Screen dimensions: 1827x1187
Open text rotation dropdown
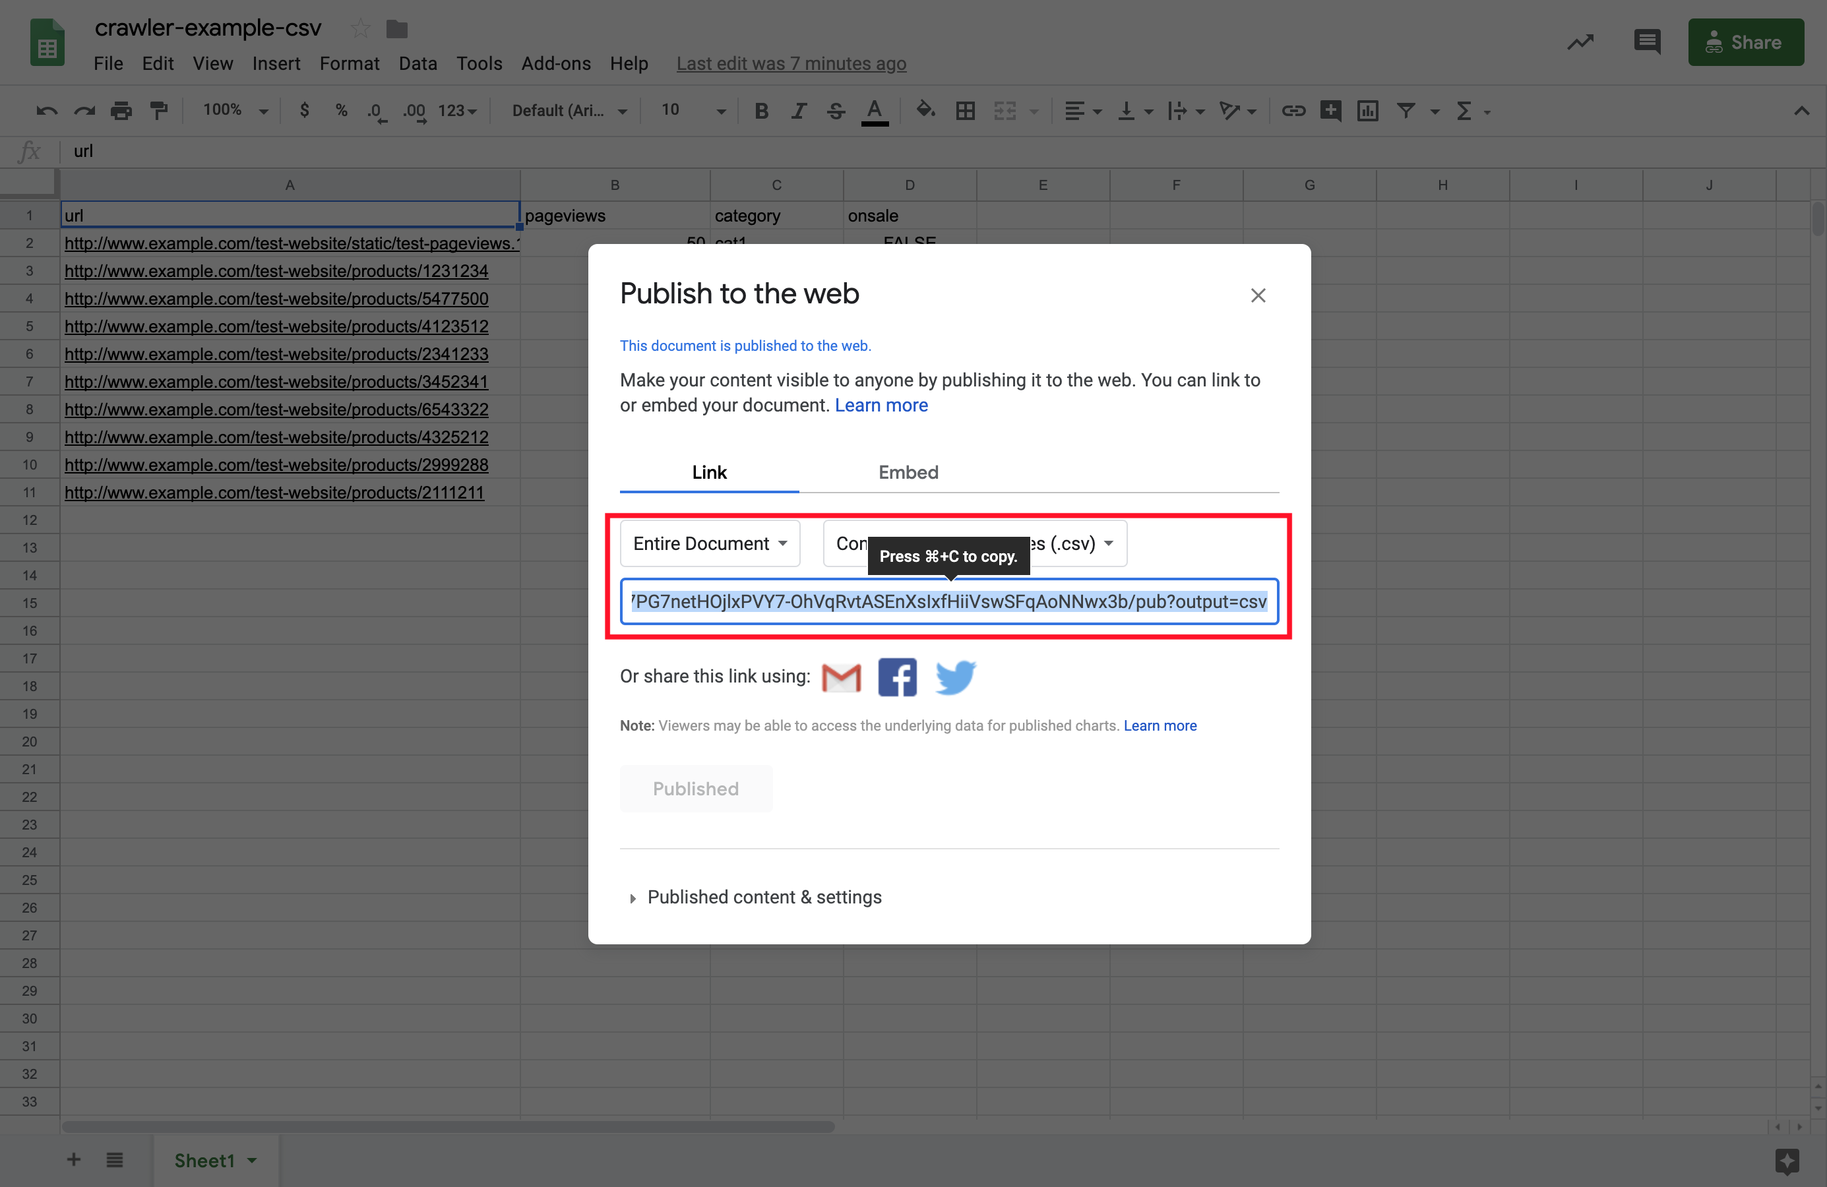pos(1237,111)
